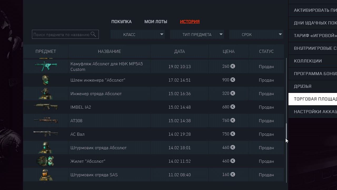Click the currency icon next to 900

pyautogui.click(x=233, y=80)
